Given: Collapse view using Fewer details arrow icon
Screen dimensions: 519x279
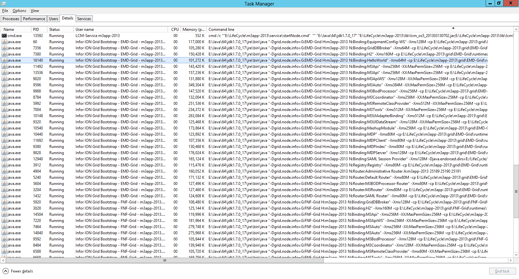Looking at the screenshot, I should [x=6, y=271].
